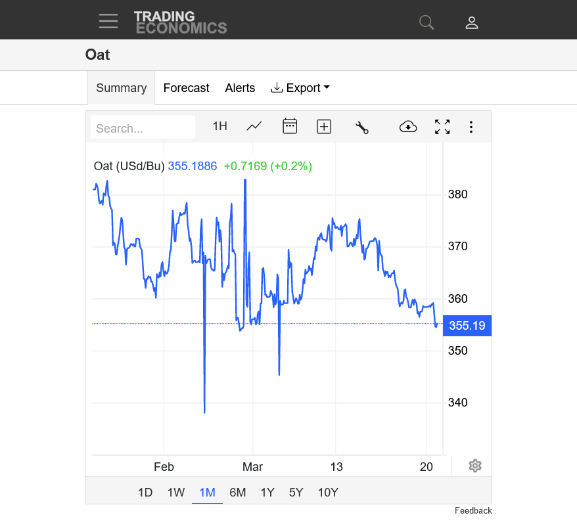577x530 pixels.
Task: Click the magnifier search icon in header
Action: click(427, 22)
